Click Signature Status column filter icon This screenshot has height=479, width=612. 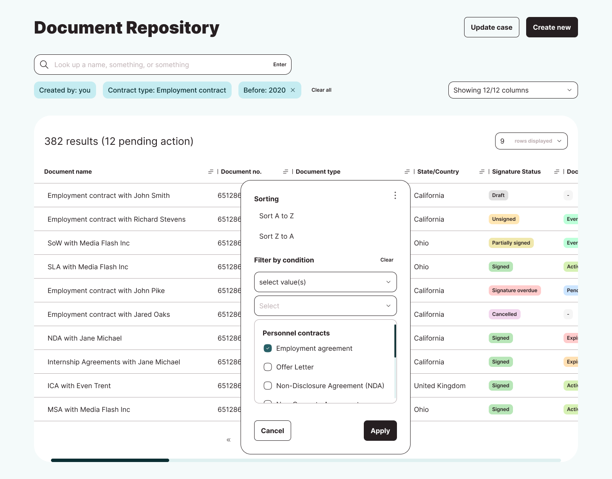pos(556,172)
